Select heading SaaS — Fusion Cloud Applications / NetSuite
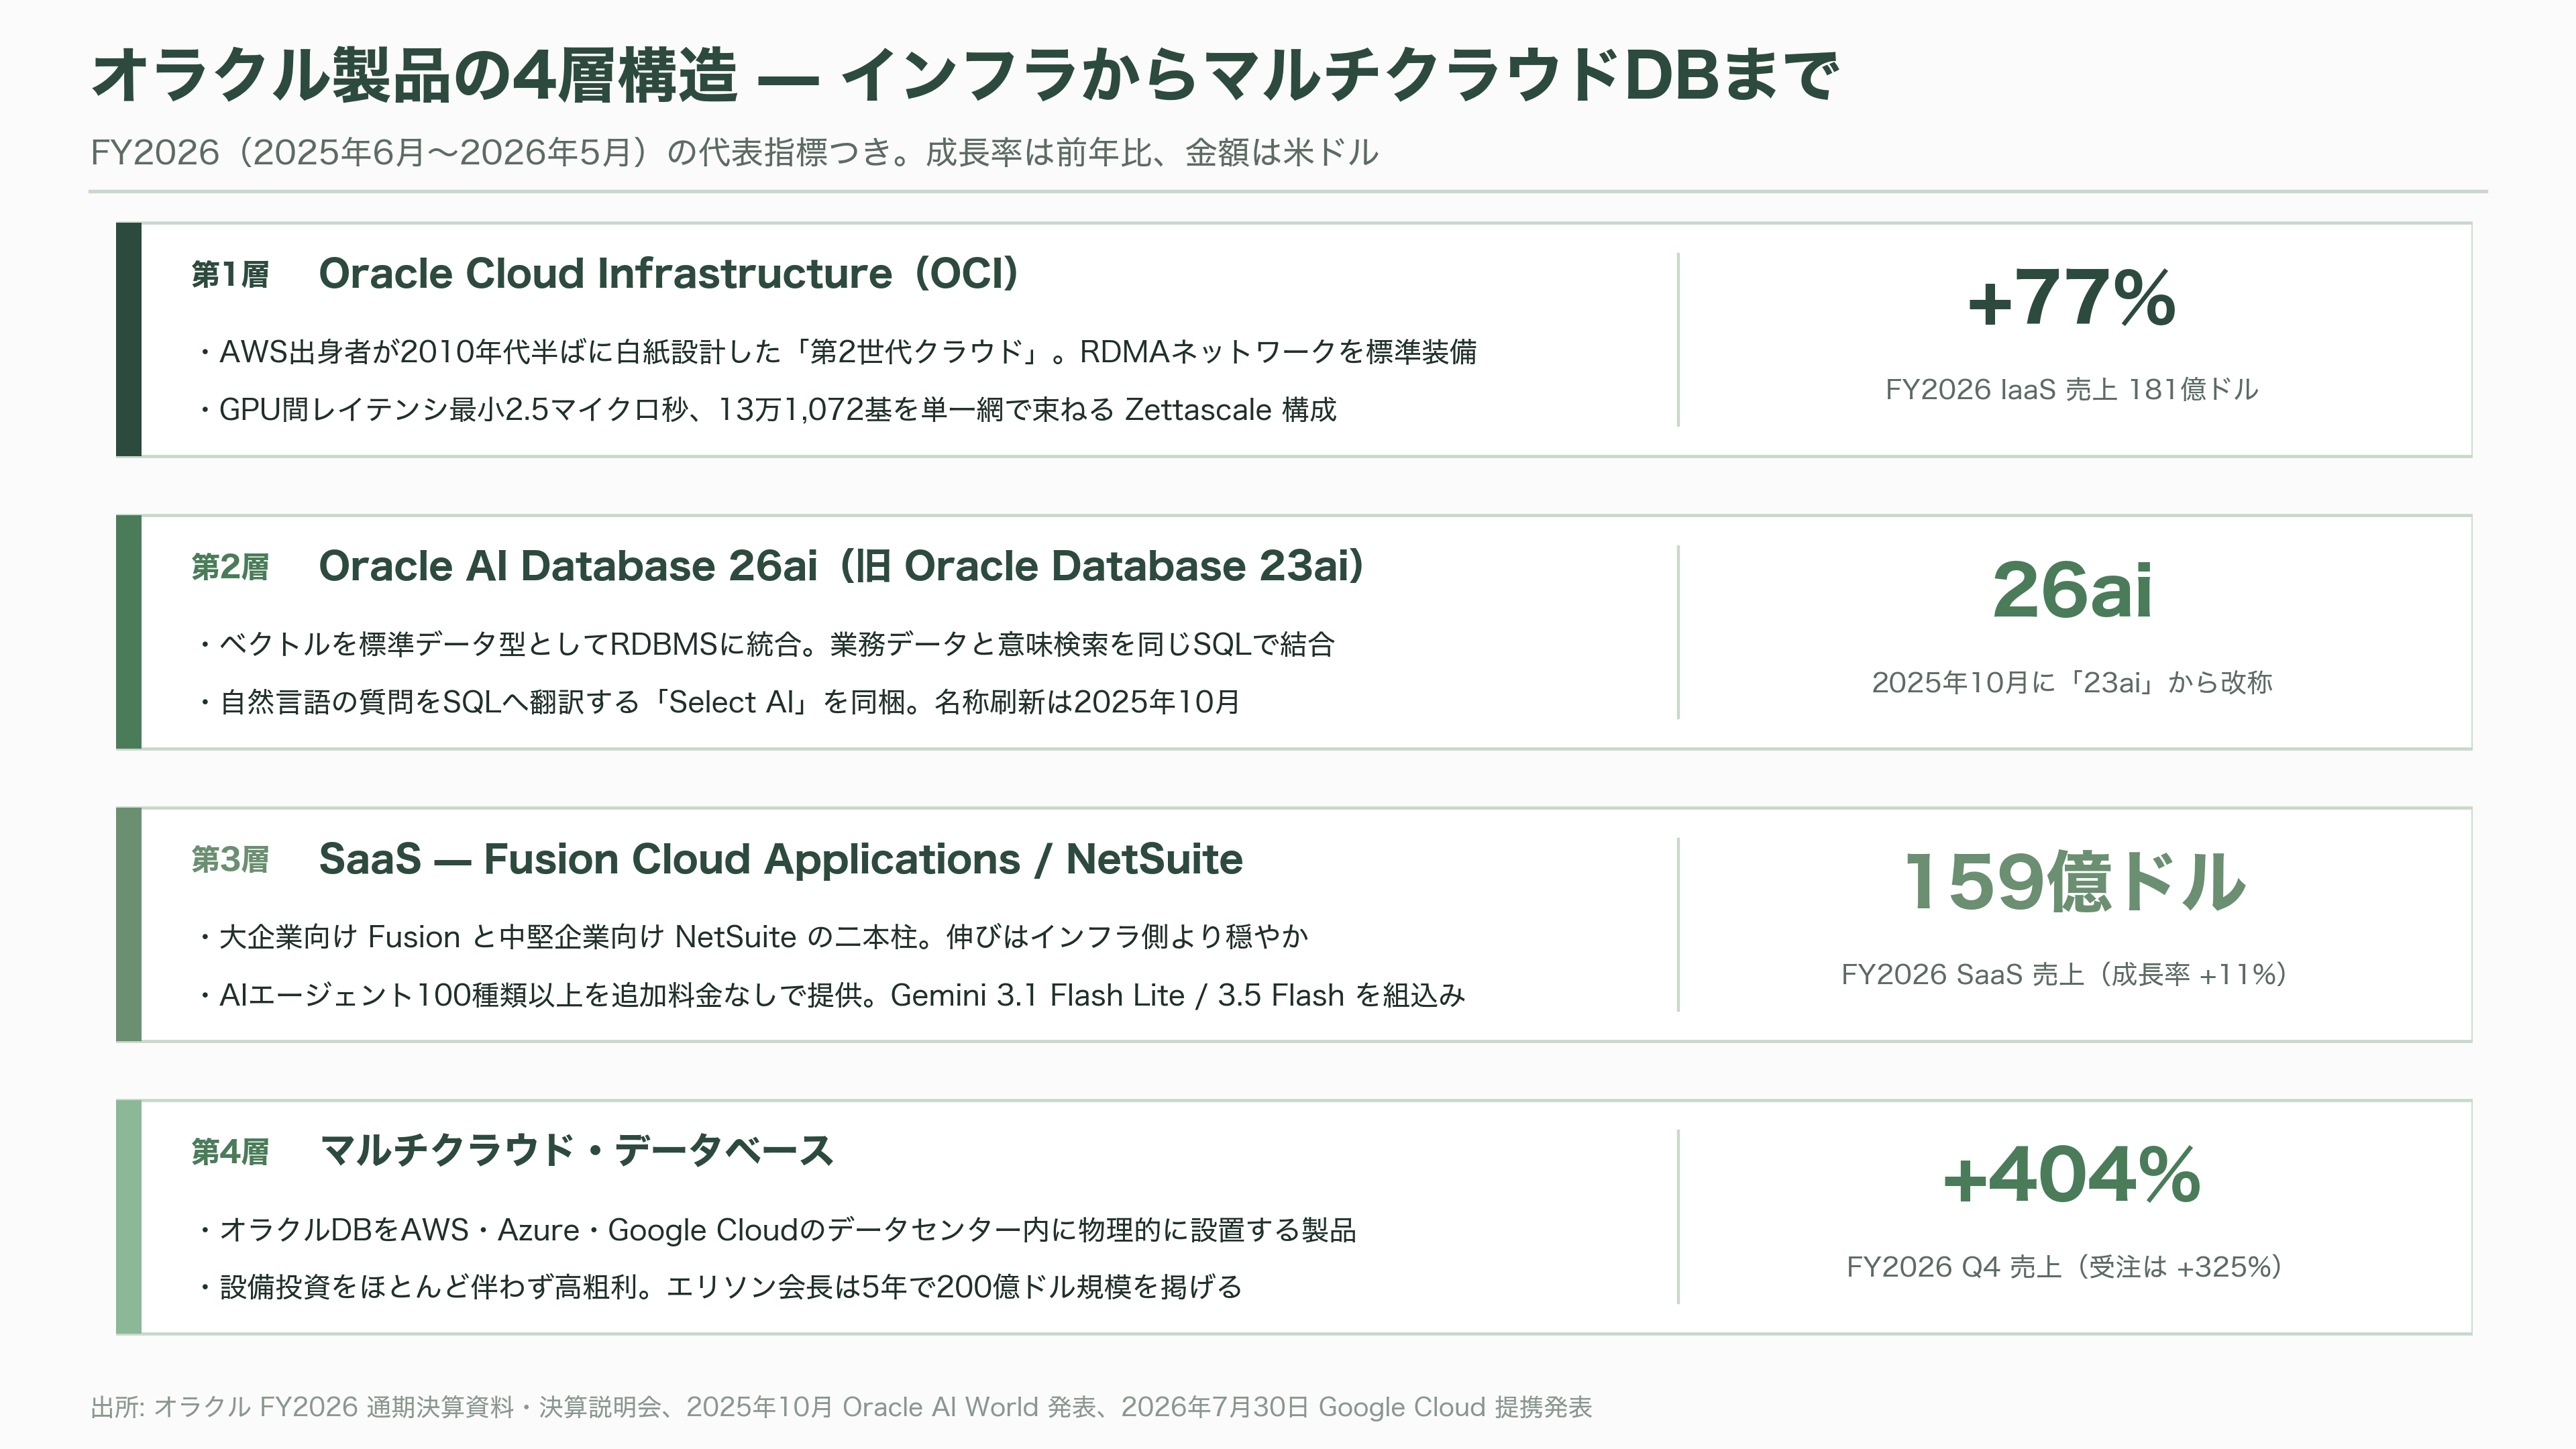The height and width of the screenshot is (1449, 2576). (x=780, y=859)
